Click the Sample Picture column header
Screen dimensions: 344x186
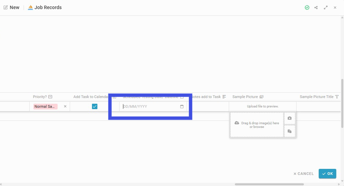click(x=245, y=97)
